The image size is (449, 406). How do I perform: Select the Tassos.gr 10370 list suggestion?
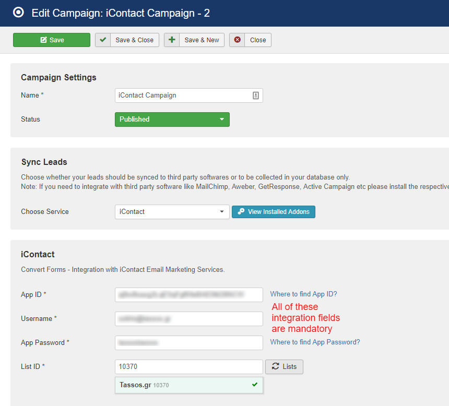pyautogui.click(x=188, y=385)
